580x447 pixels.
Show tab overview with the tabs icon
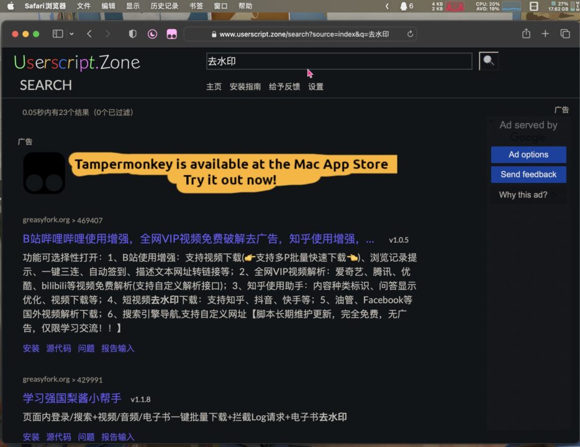coord(565,34)
